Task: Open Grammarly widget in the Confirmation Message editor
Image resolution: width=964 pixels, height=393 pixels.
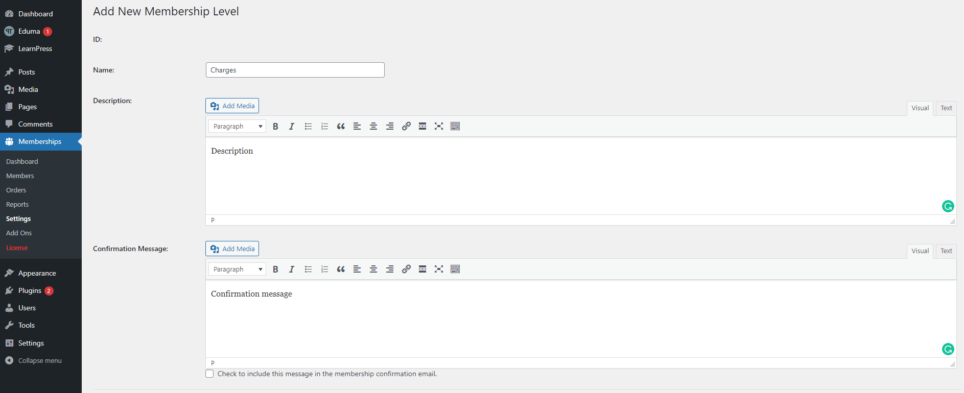Action: point(948,349)
